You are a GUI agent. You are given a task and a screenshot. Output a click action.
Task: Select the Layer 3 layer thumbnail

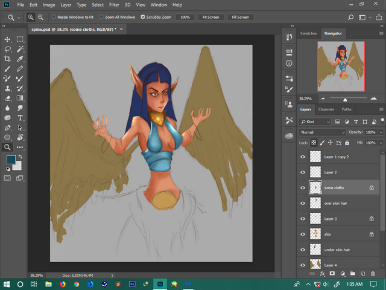315,219
